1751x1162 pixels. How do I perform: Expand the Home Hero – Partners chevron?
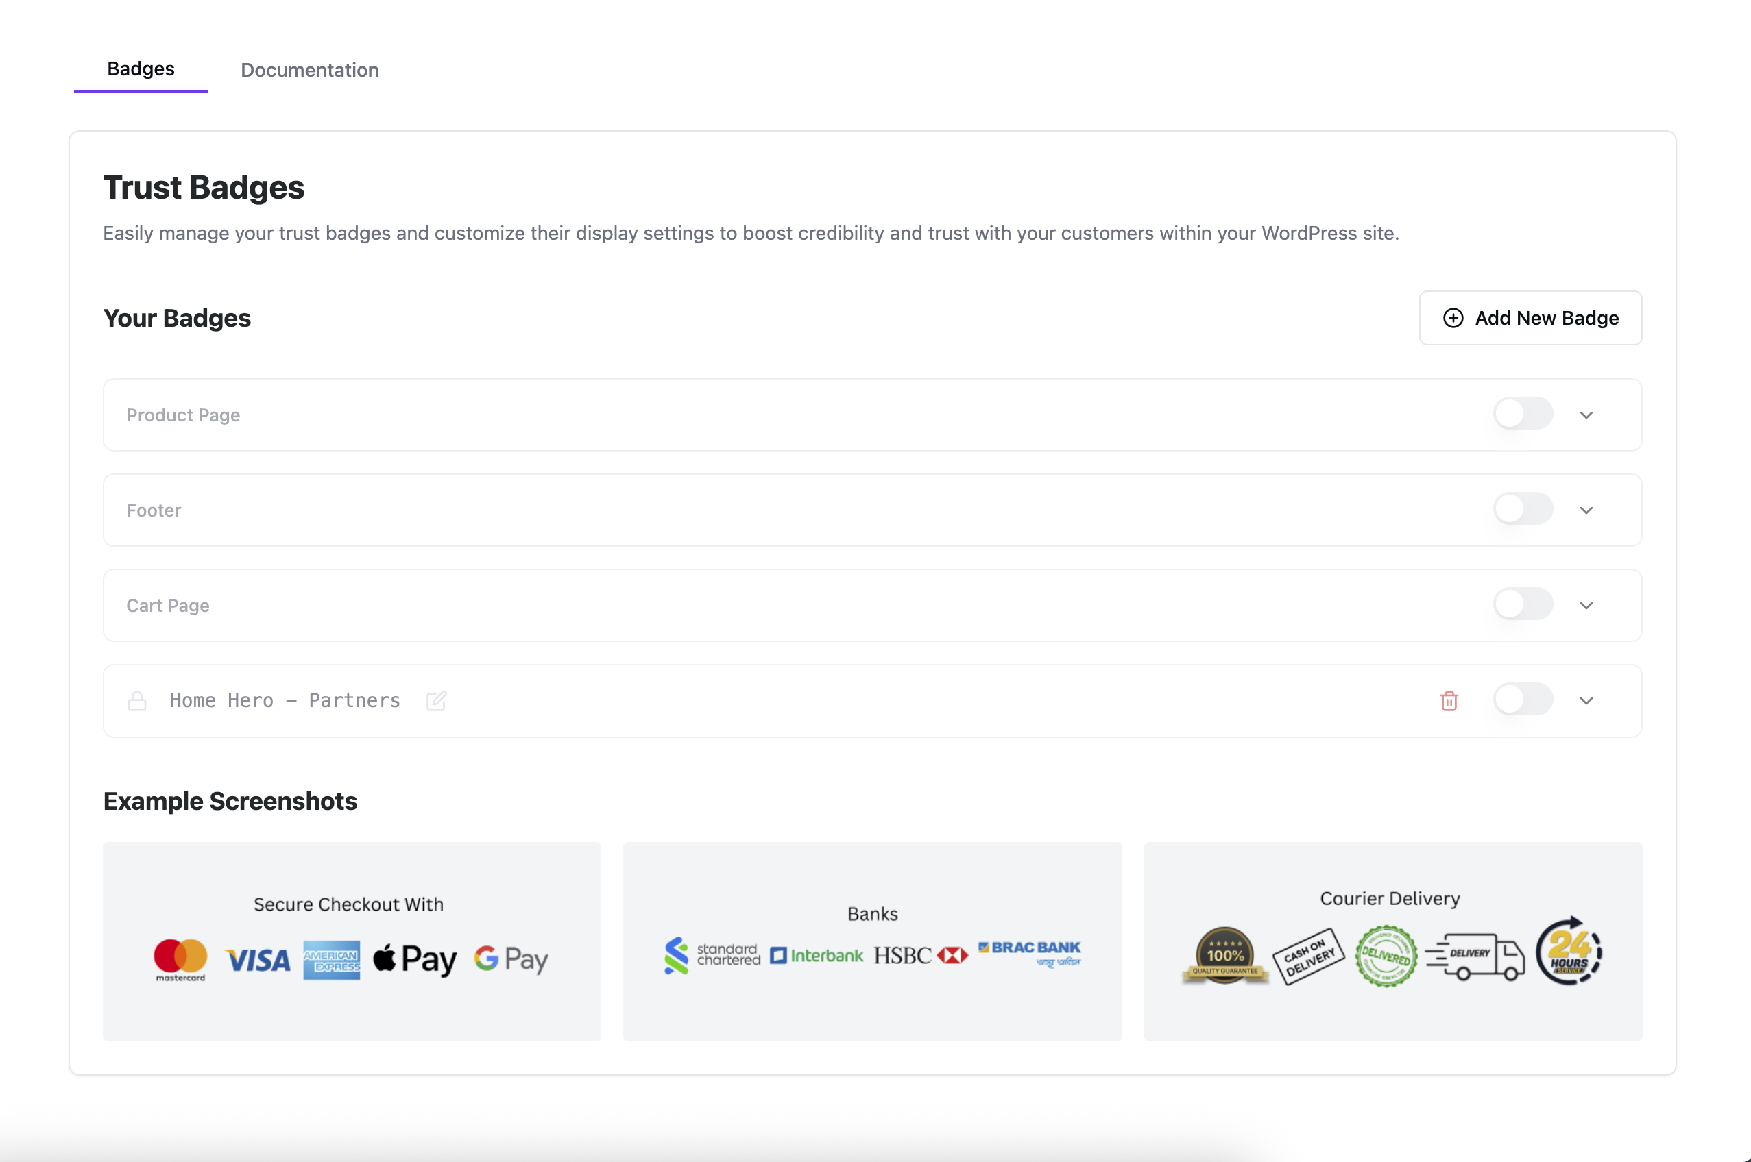pos(1586,700)
